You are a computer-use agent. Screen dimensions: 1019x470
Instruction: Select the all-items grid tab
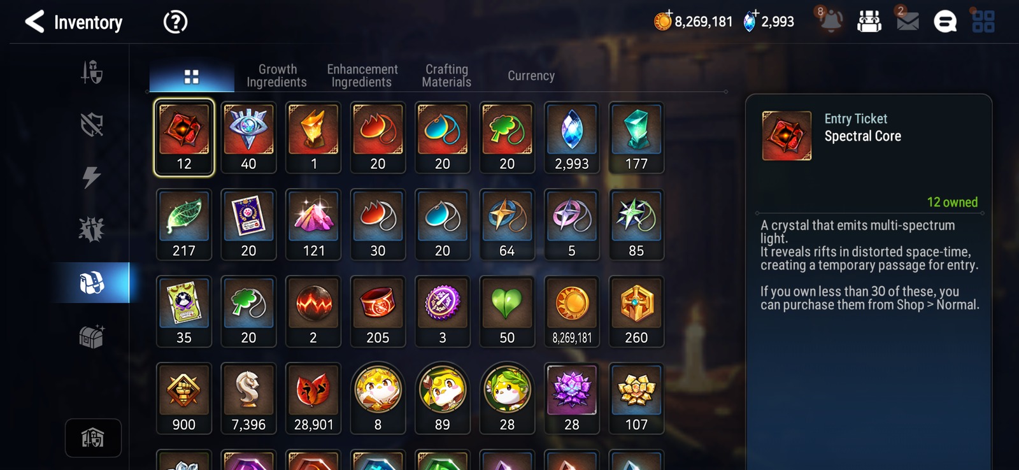coord(192,77)
